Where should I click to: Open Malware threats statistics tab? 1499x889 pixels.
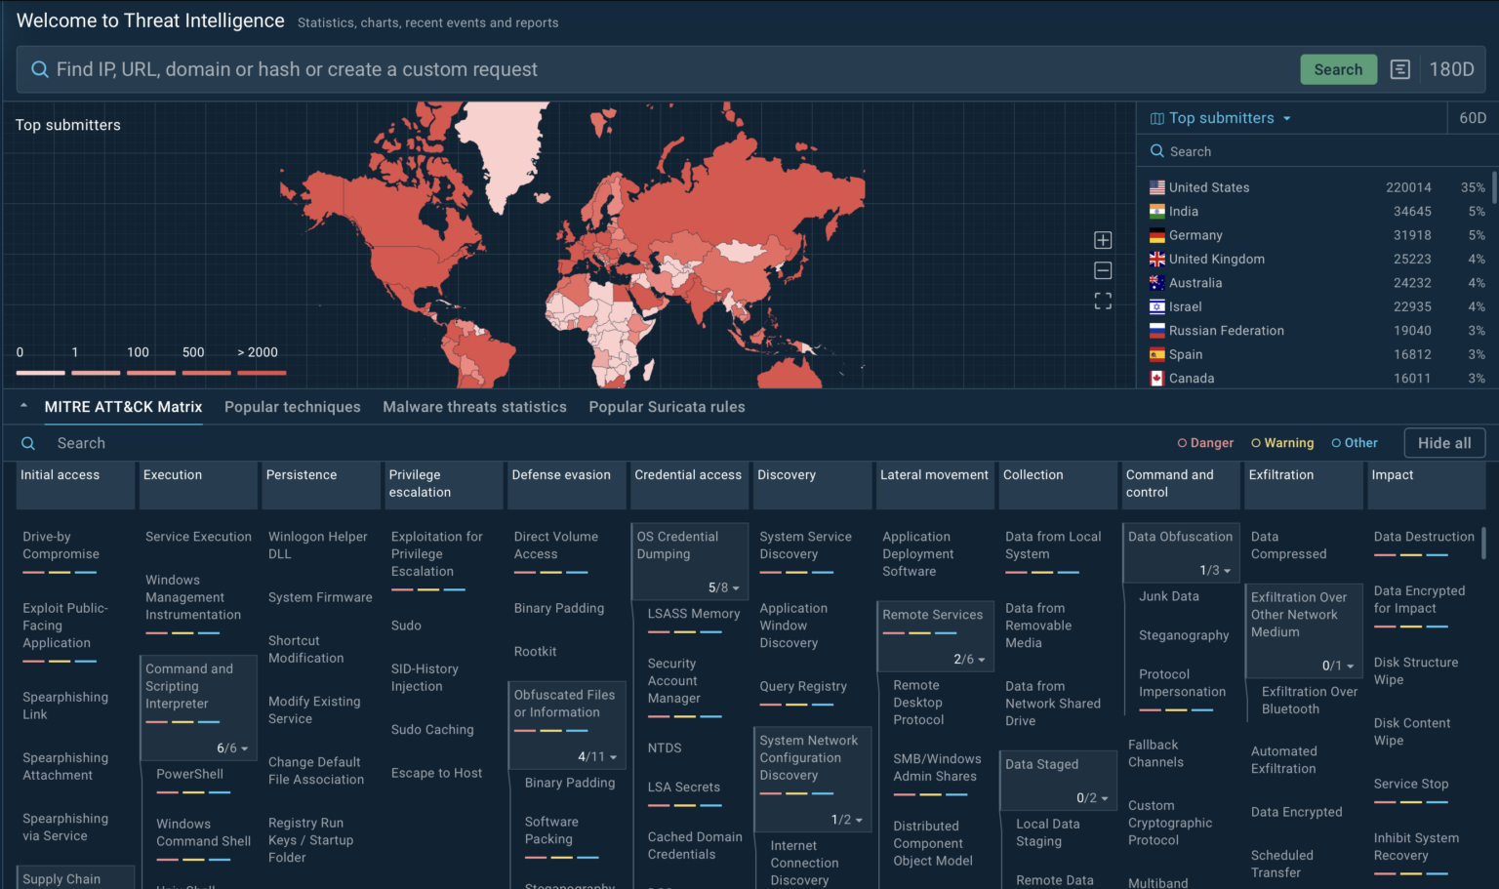coord(474,407)
